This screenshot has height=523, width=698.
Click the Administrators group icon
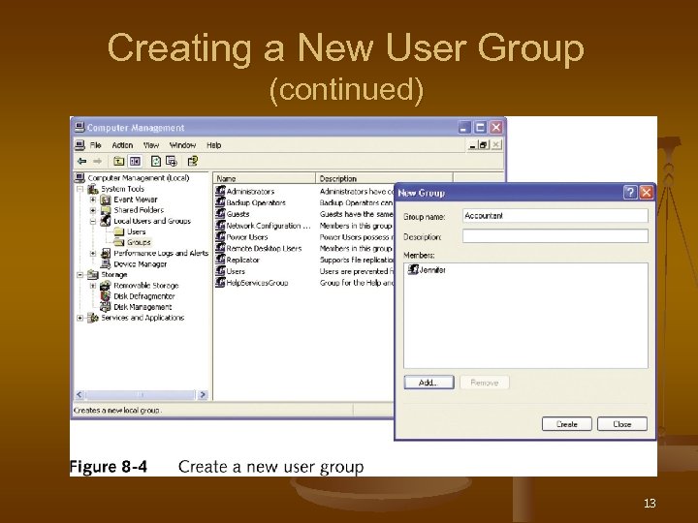(220, 191)
